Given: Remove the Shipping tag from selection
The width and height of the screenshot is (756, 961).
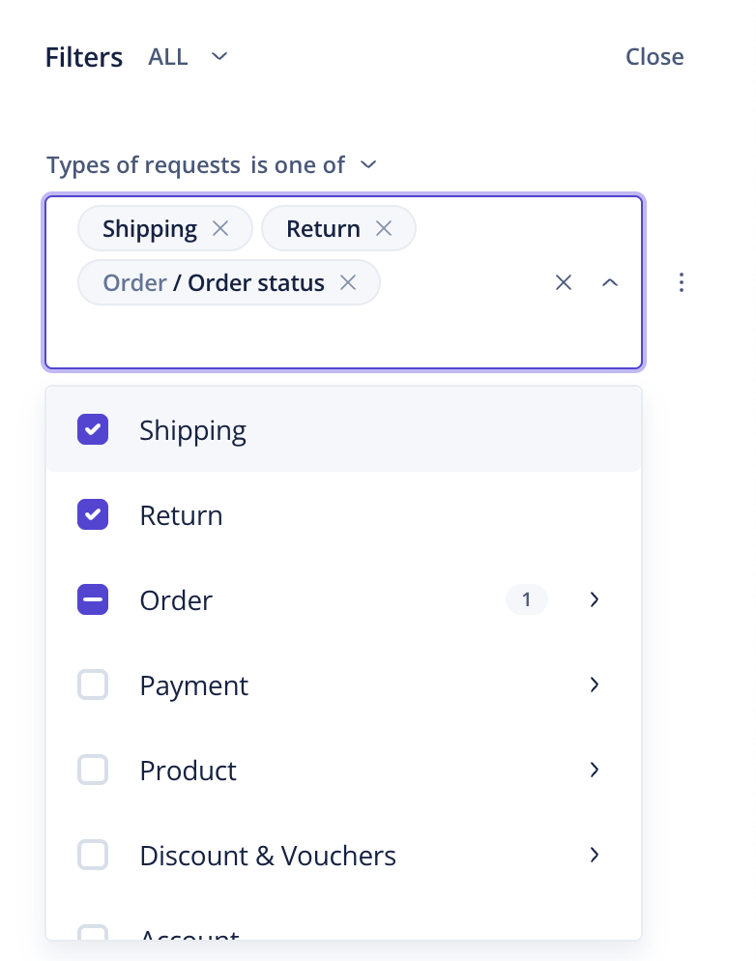Looking at the screenshot, I should tap(220, 228).
